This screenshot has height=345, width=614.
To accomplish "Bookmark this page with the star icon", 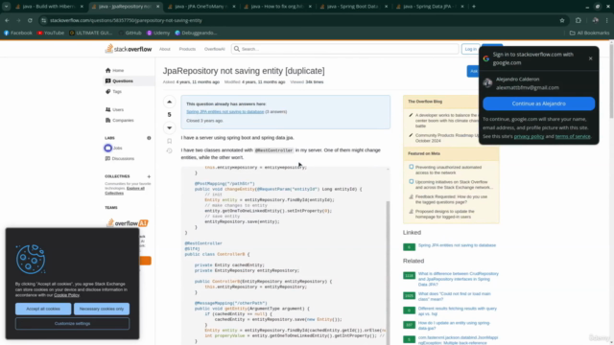I will 562,20.
